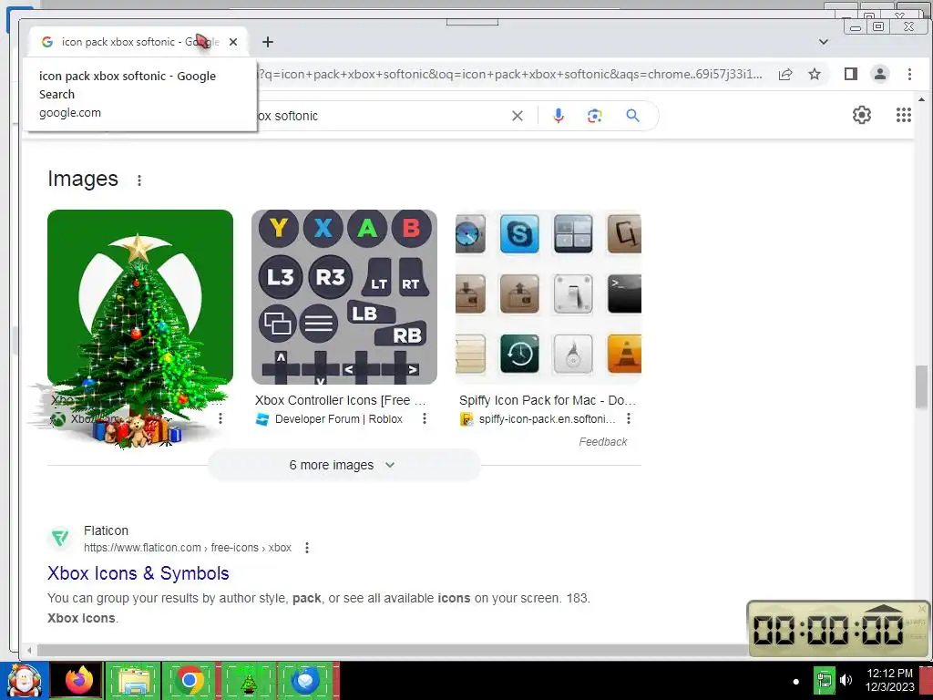Open the Xbox Controller Icons image
This screenshot has width=933, height=700.
344,297
